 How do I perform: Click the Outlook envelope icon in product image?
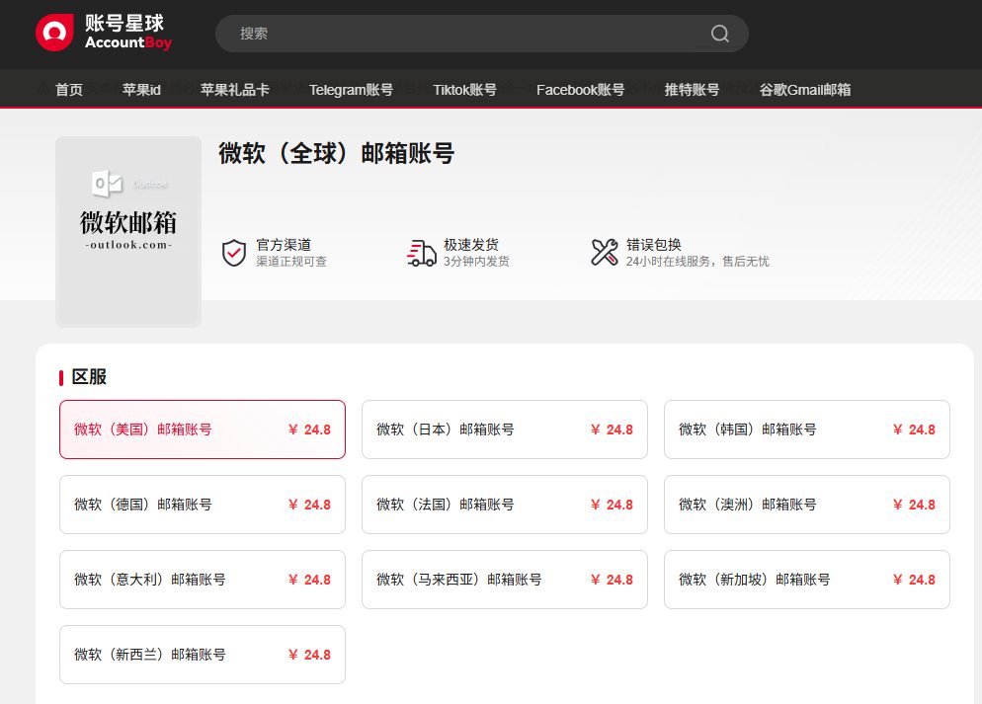[x=107, y=184]
